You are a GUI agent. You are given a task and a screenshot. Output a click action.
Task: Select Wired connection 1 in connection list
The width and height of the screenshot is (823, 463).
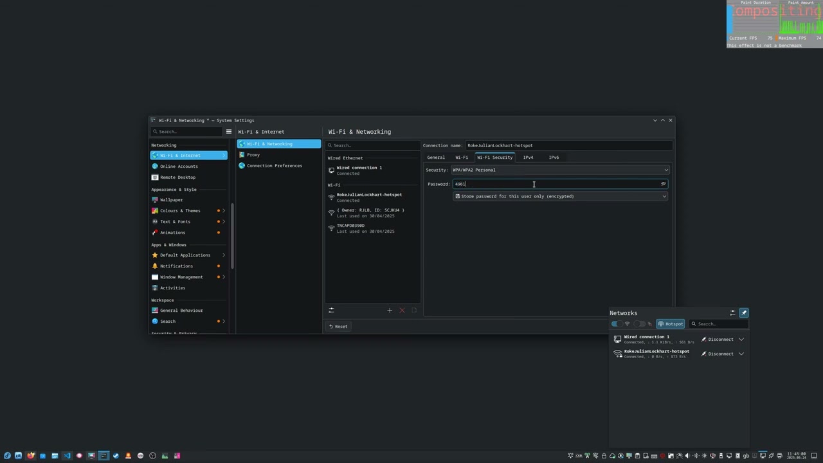(373, 170)
